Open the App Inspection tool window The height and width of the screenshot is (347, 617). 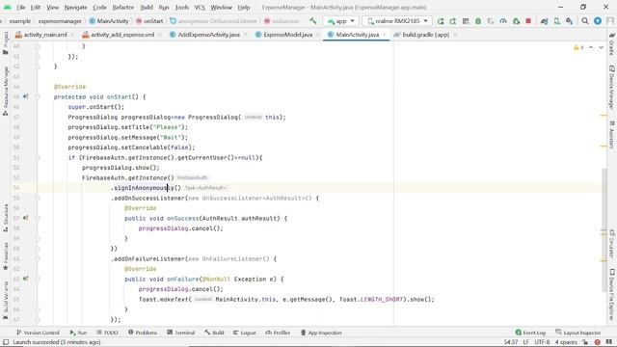tap(321, 333)
